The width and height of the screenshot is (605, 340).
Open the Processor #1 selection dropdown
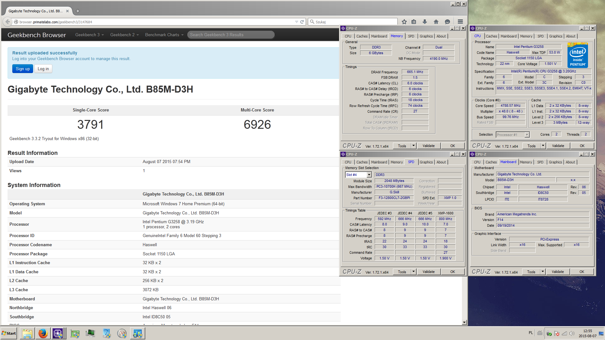pos(527,135)
